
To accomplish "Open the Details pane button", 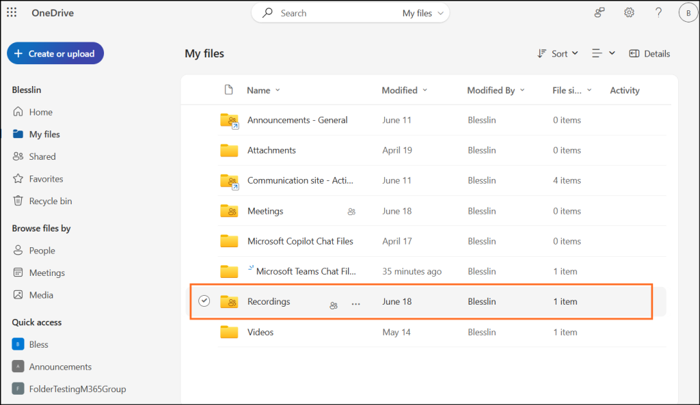I will pyautogui.click(x=649, y=53).
